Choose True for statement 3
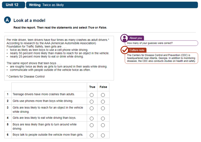 click(x=92, y=108)
